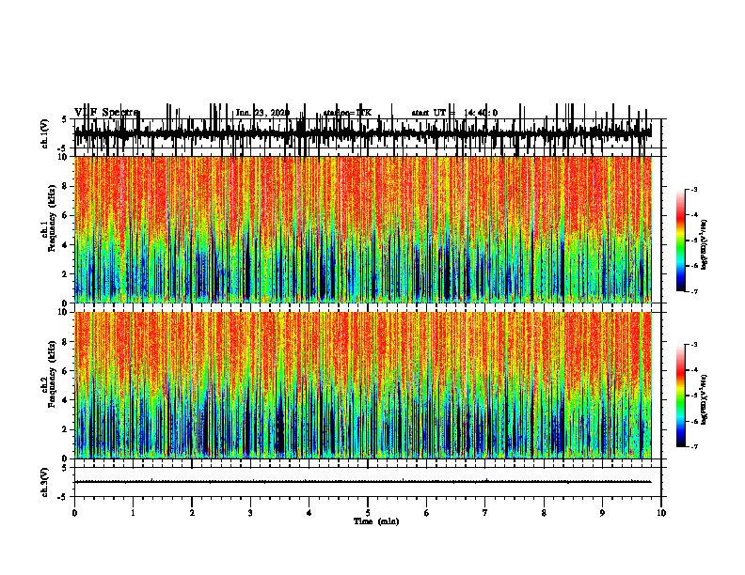Click the time axis tick label '5'

coord(368,513)
